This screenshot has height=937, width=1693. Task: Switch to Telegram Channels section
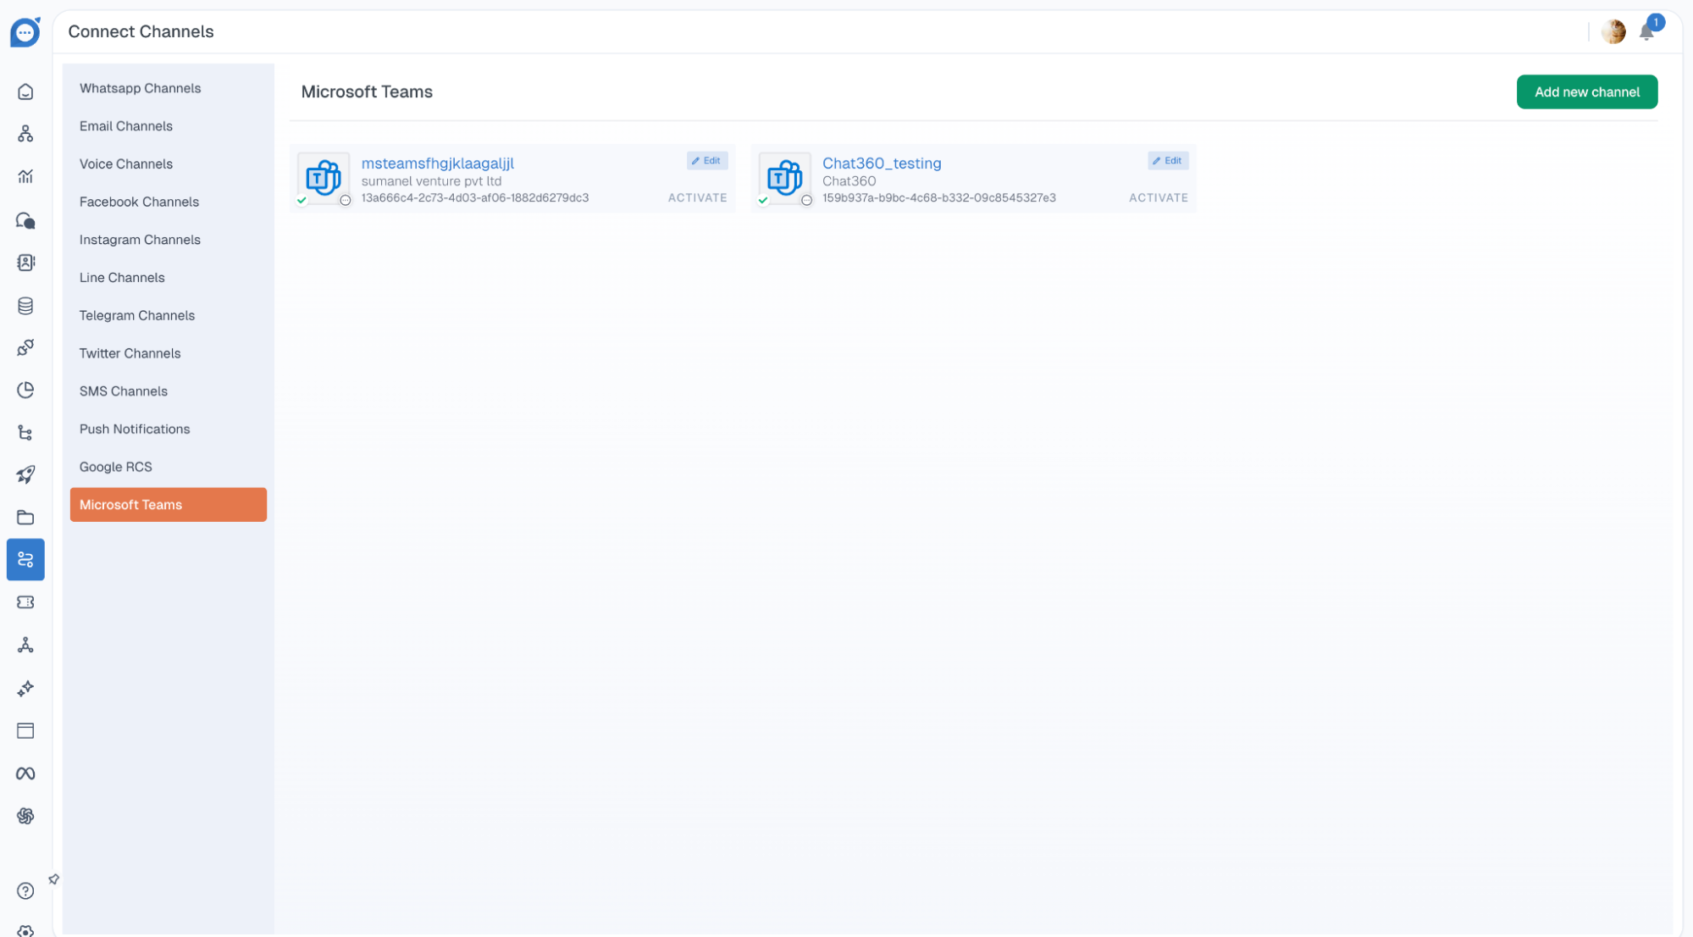pyautogui.click(x=137, y=315)
